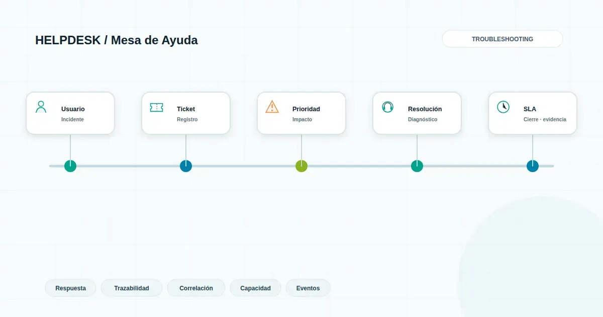Click the Incidente subtitle text

(72, 120)
